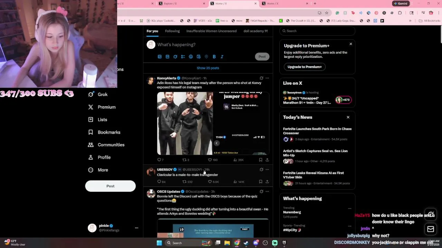Add a GIF to the new post
The width and height of the screenshot is (442, 248).
pos(167,56)
